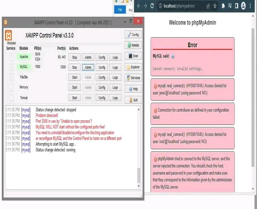This screenshot has width=257, height=209.
Task: Open Tomcat Config
Action: [x=102, y=98]
